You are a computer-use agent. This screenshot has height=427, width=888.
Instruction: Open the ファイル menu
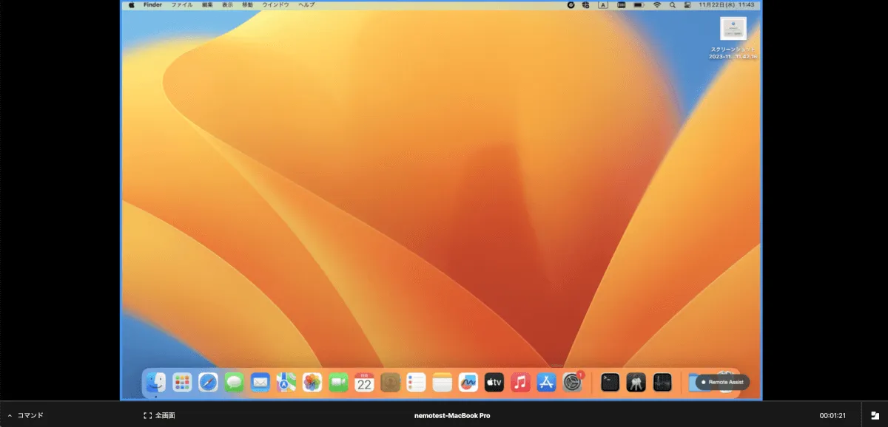tap(181, 4)
